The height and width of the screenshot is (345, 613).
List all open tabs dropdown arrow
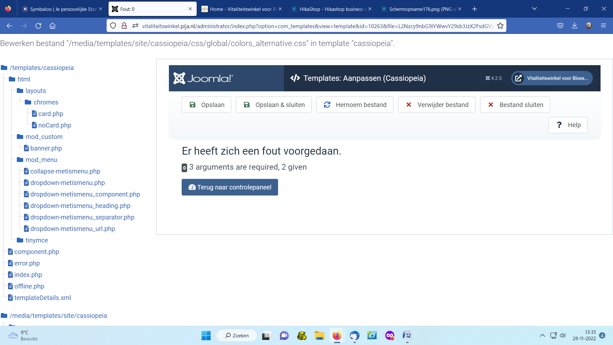tap(534, 9)
